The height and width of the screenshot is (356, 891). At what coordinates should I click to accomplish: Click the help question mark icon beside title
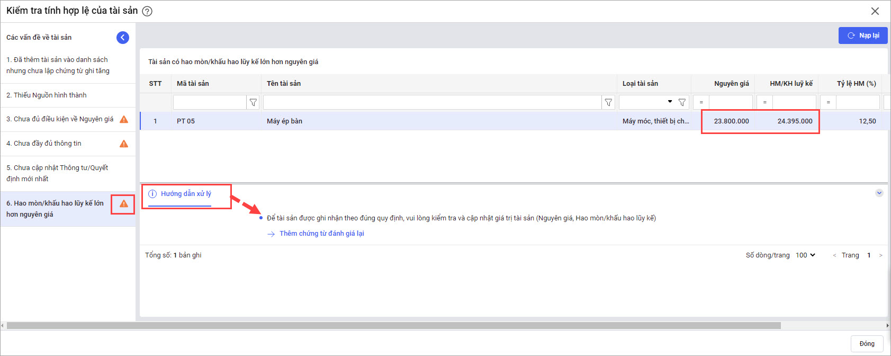pos(147,11)
